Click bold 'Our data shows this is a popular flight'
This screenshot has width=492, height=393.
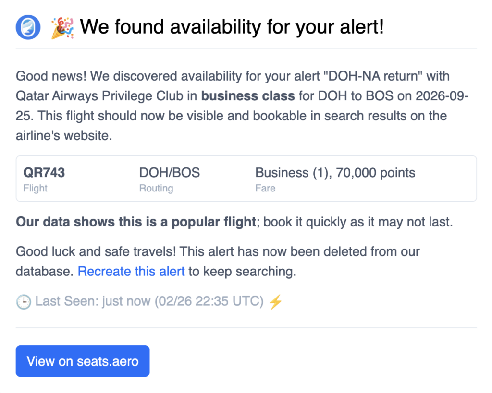click(136, 222)
